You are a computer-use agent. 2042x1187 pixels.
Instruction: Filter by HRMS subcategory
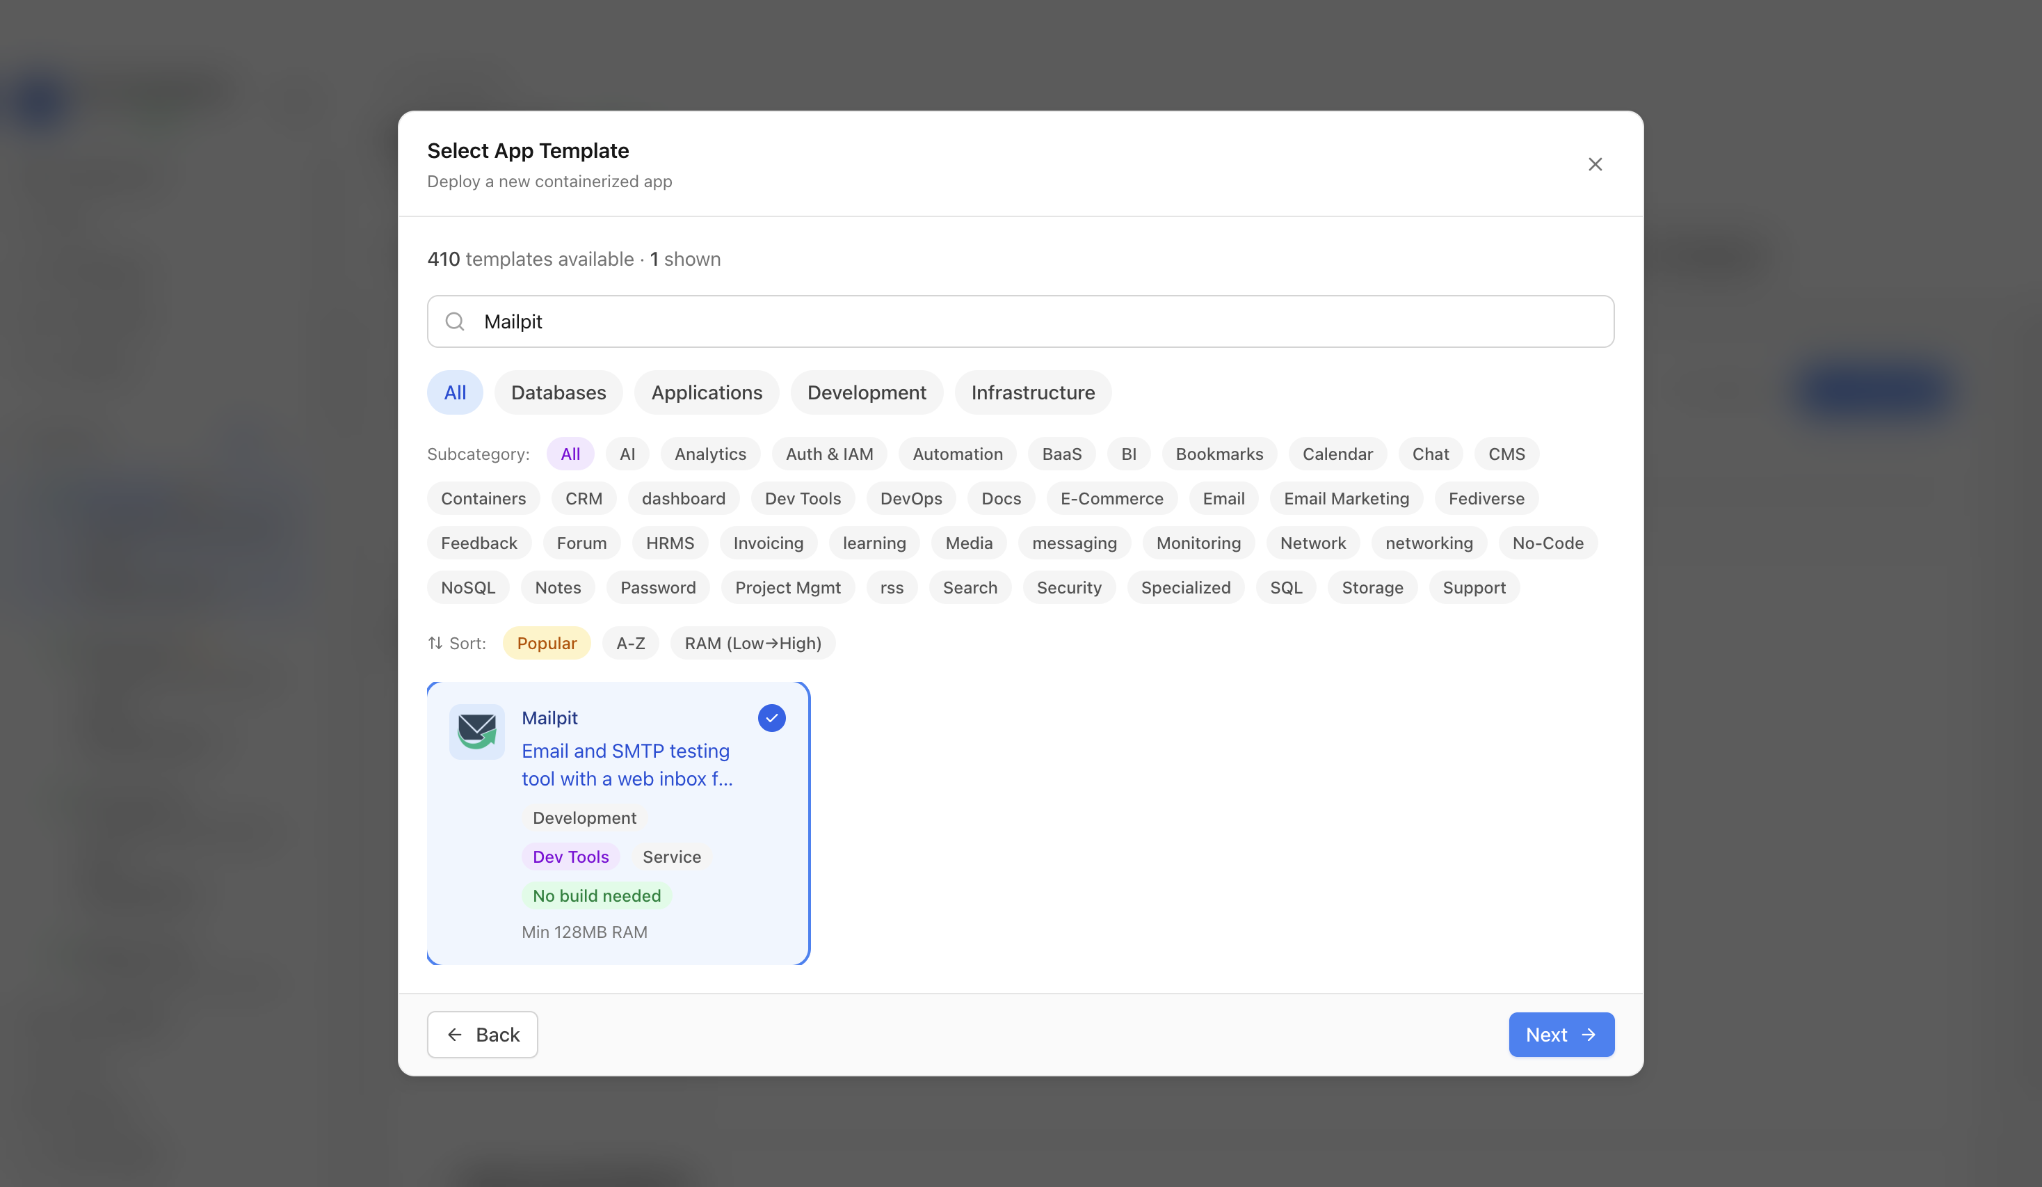(670, 543)
